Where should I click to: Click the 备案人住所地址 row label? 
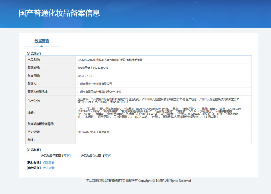(38, 92)
